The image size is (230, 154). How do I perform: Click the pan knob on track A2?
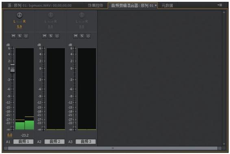click(51, 15)
